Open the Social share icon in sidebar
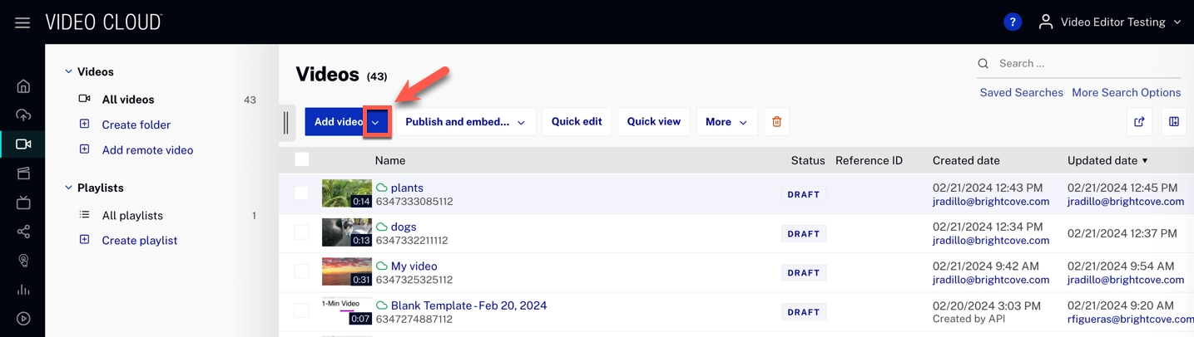 point(23,232)
